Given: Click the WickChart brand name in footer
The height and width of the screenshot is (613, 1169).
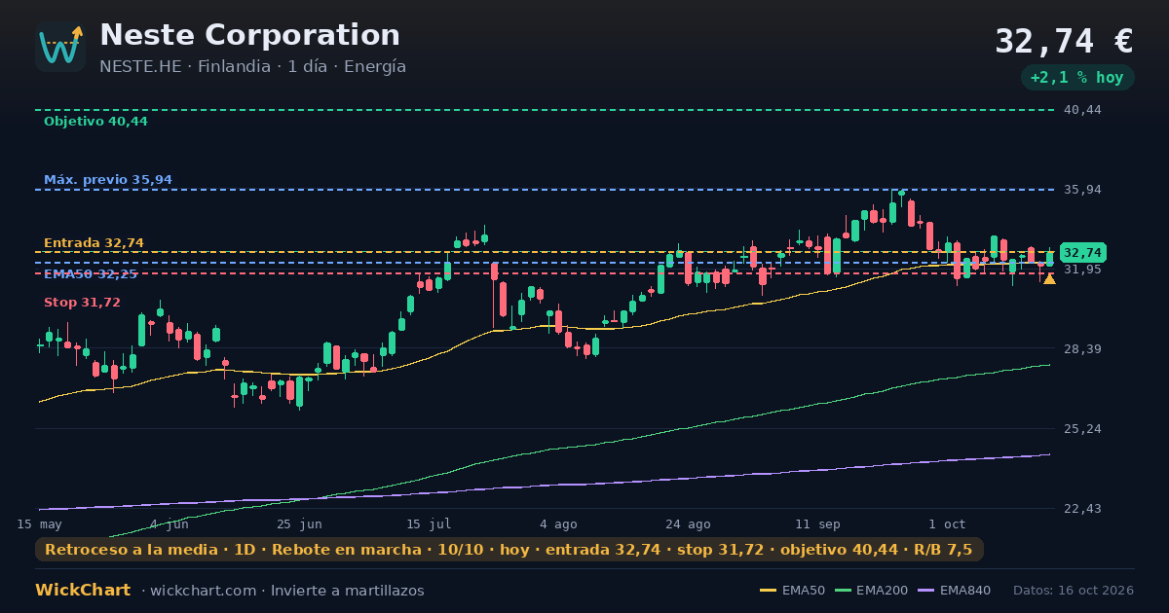Looking at the screenshot, I should [83, 591].
